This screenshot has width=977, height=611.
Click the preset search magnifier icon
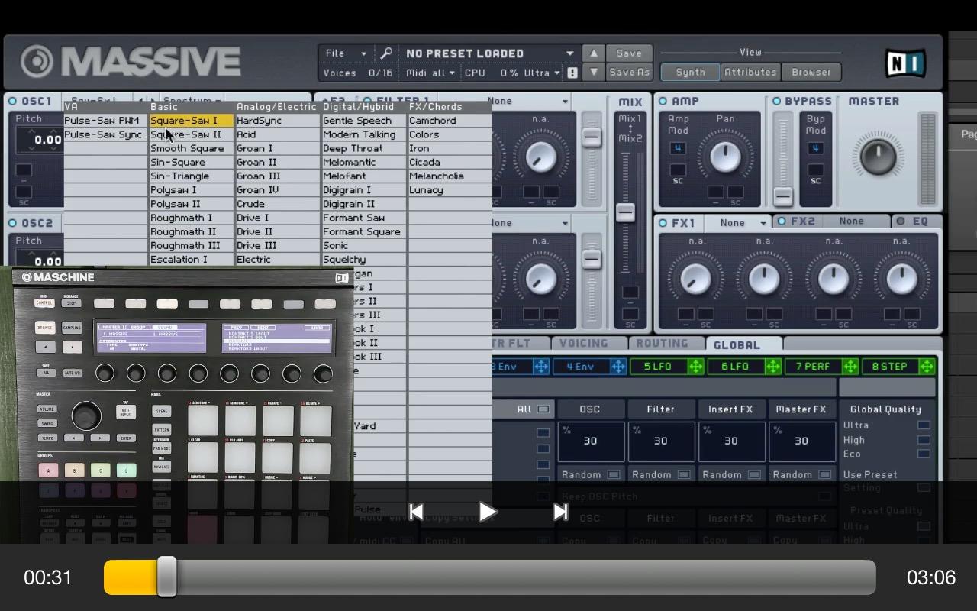(386, 53)
